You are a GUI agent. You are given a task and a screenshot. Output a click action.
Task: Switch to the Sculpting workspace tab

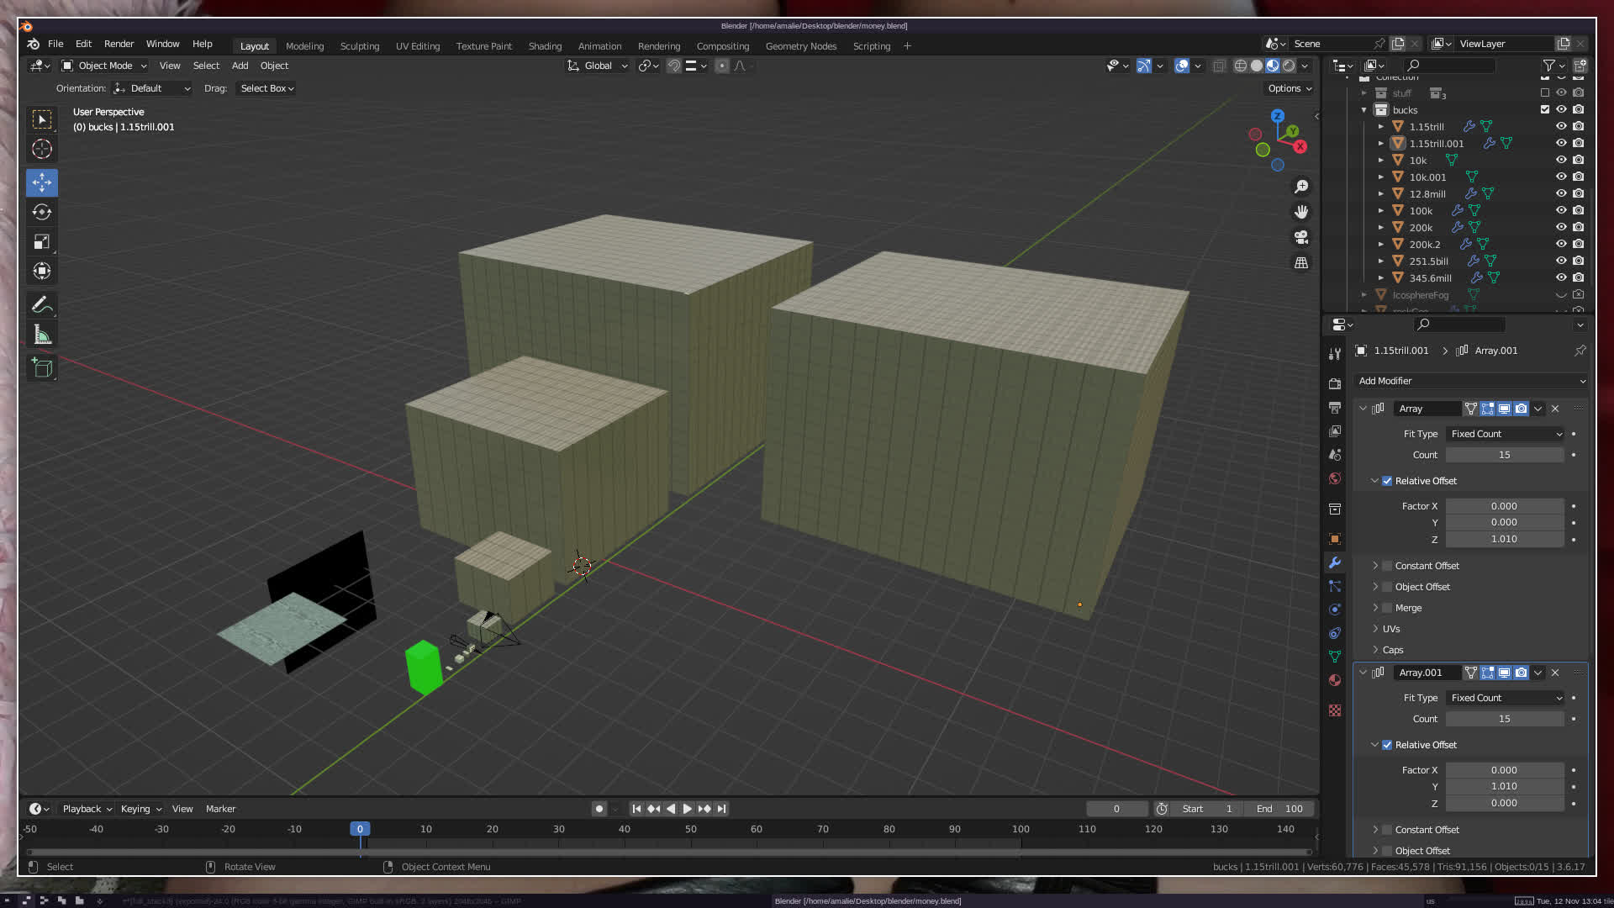point(359,46)
